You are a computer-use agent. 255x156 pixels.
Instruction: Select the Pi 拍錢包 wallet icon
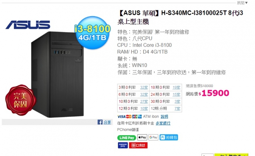[169, 137]
